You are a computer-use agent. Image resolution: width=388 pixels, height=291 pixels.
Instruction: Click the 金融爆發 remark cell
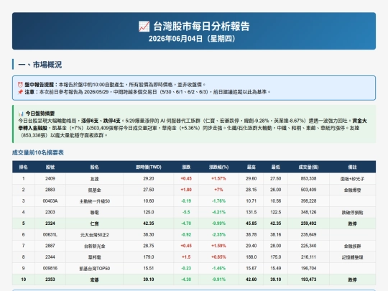pos(352,190)
